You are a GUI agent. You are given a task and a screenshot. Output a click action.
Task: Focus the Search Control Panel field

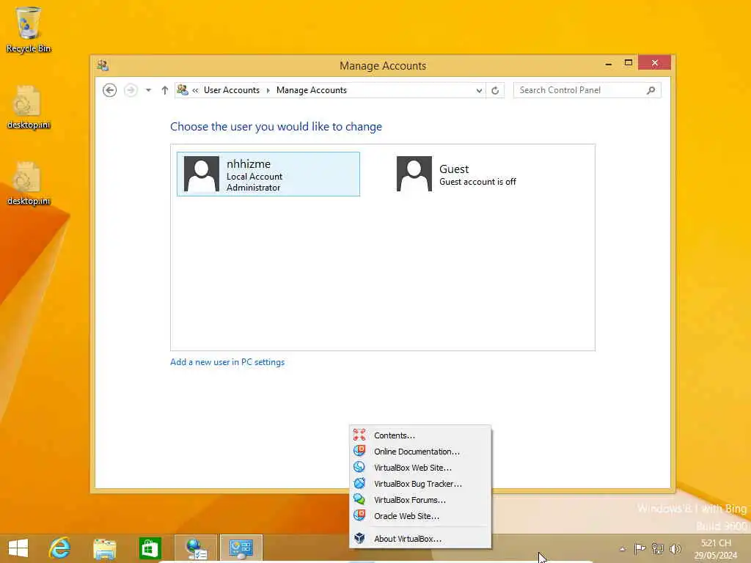(x=587, y=90)
